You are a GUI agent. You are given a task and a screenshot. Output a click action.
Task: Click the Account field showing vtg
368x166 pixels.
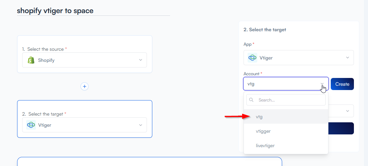point(281,84)
